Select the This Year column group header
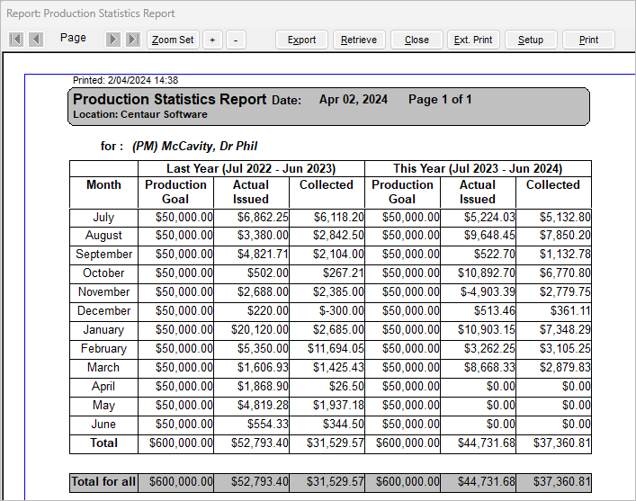Image resolution: width=636 pixels, height=501 pixels. point(478,168)
